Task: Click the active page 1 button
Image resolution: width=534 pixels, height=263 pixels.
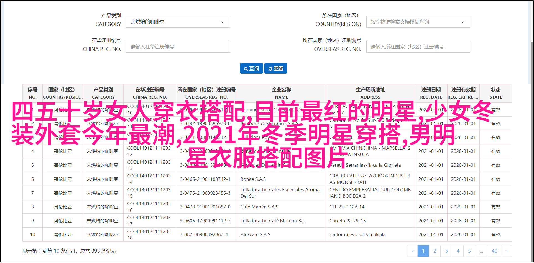Action: [x=423, y=251]
